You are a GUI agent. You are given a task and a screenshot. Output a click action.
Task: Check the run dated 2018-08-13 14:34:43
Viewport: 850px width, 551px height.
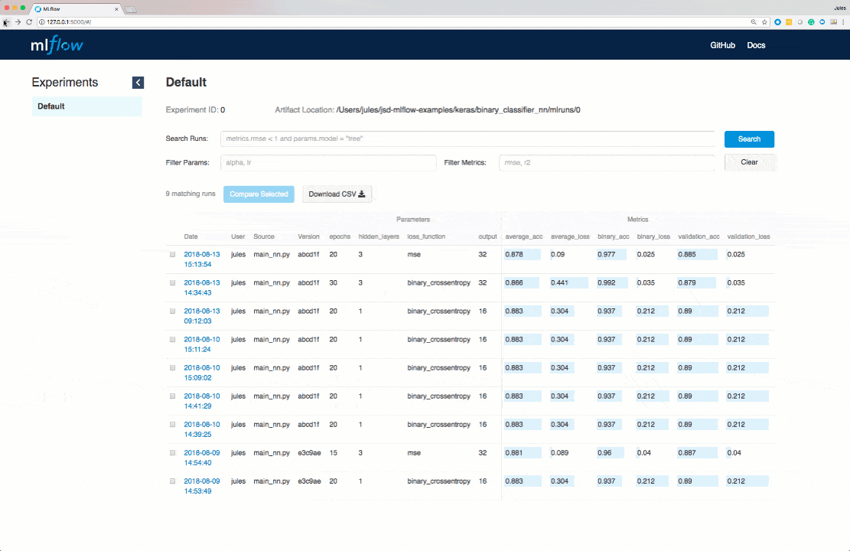172,282
